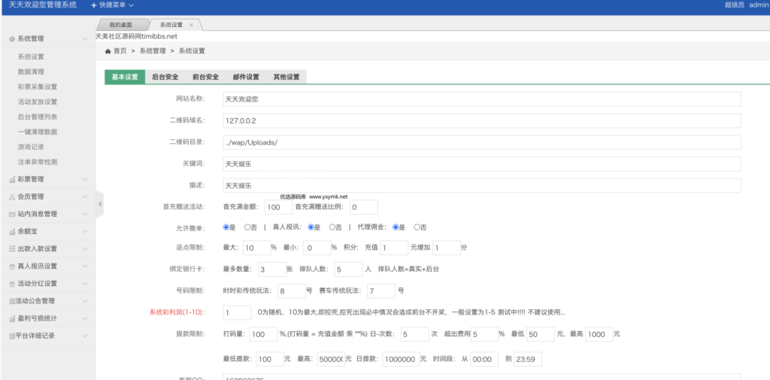
Task: Select 是 for 允许撤单
Action: (x=226, y=227)
